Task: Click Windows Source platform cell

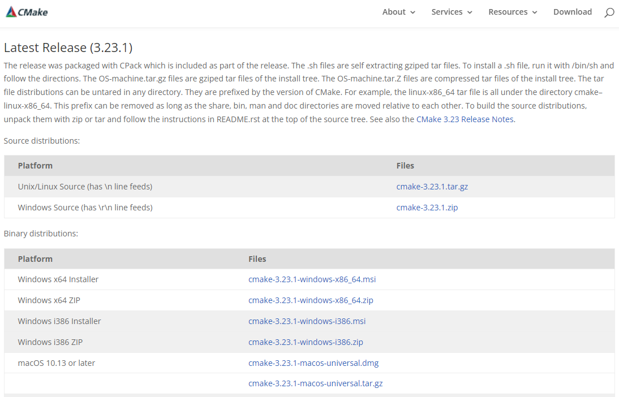Action: (85, 208)
